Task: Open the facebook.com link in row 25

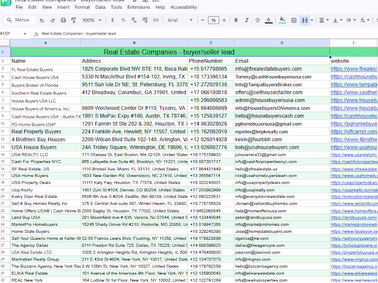Action: (x=354, y=231)
